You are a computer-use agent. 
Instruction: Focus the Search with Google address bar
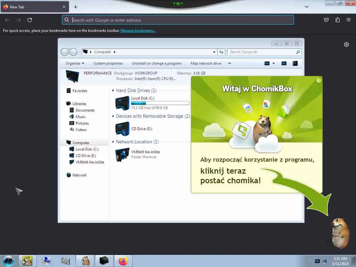tap(178, 20)
